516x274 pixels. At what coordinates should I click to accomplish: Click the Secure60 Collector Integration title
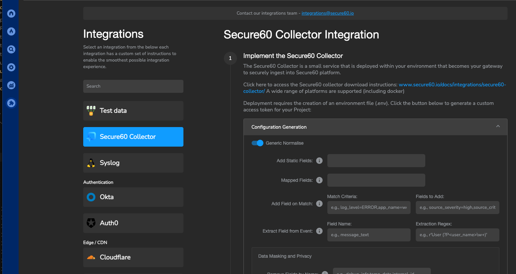[x=301, y=35]
